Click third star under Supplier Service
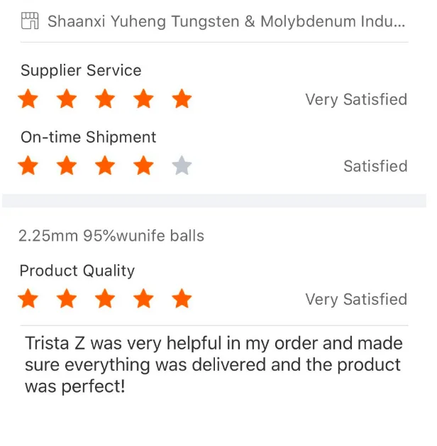Image resolution: width=437 pixels, height=446 pixels. tap(105, 99)
